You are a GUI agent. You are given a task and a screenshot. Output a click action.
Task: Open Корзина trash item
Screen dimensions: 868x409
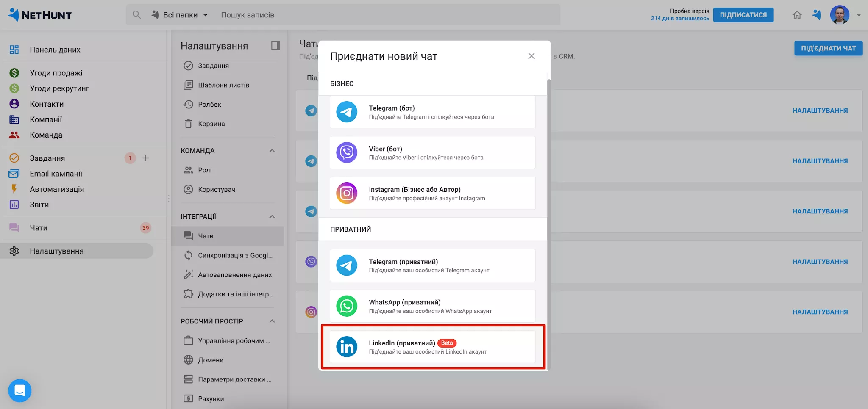click(211, 124)
